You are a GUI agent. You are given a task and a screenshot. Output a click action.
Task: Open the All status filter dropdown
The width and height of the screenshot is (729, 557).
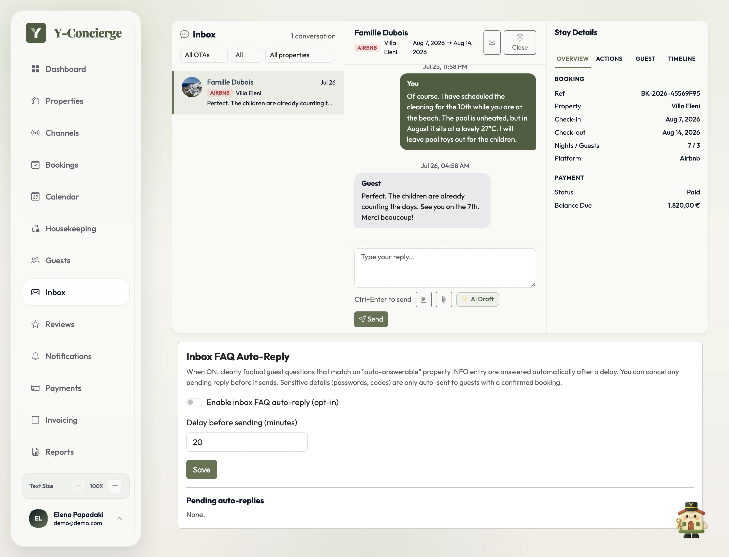point(246,55)
